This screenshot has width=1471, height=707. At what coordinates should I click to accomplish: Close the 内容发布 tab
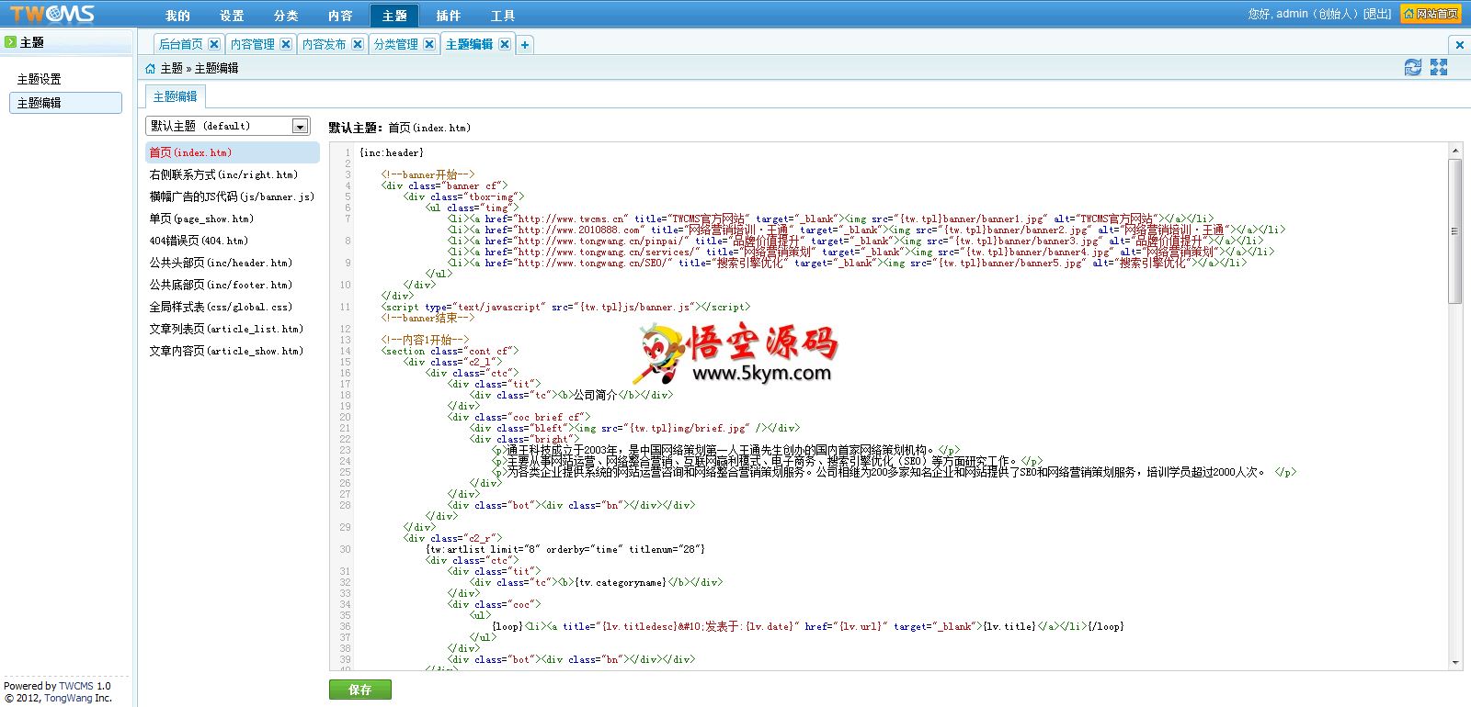pos(358,44)
